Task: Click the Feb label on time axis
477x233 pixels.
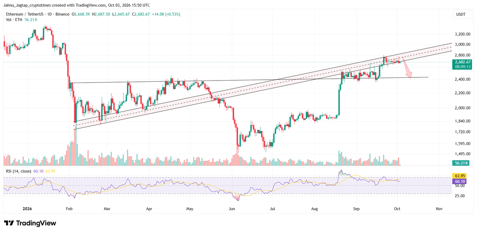Action: tap(69, 208)
